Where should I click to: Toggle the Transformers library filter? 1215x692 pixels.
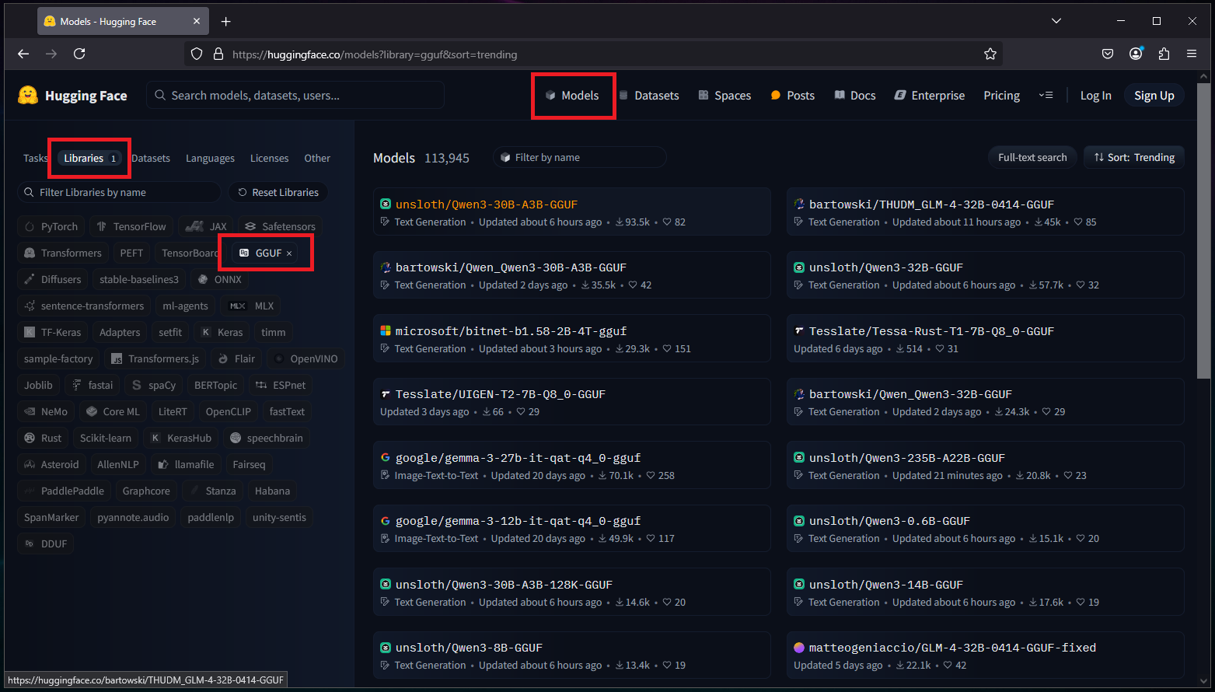coord(63,253)
